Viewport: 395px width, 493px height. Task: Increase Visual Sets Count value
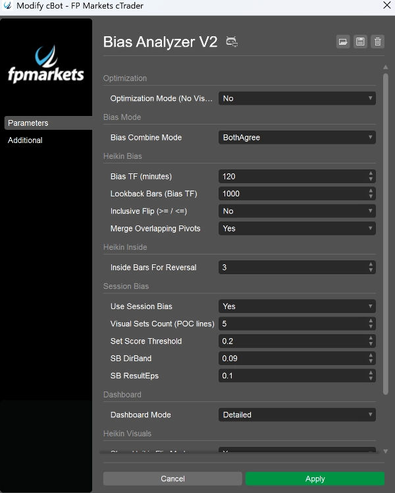pos(371,321)
